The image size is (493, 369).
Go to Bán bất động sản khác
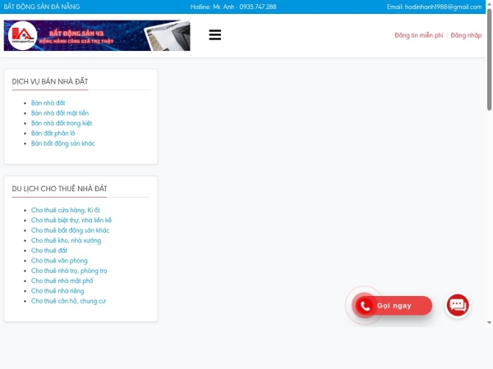coord(62,143)
